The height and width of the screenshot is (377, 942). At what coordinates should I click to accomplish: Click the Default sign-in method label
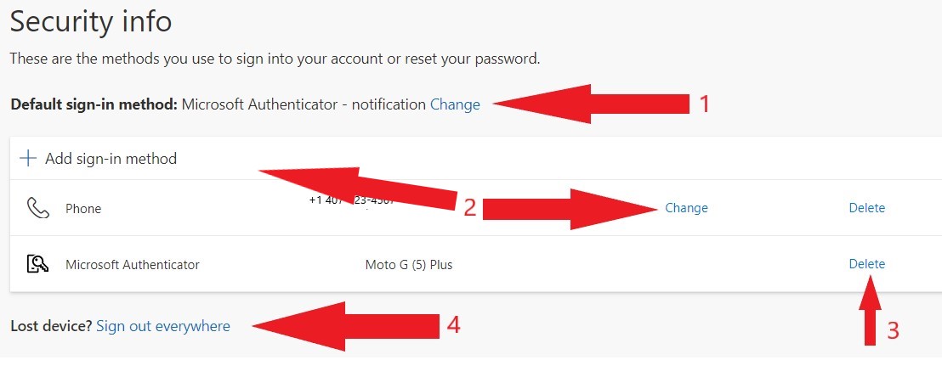tap(94, 104)
